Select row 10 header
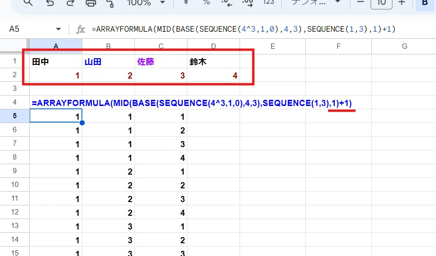Image resolution: width=436 pixels, height=256 pixels. click(15, 185)
